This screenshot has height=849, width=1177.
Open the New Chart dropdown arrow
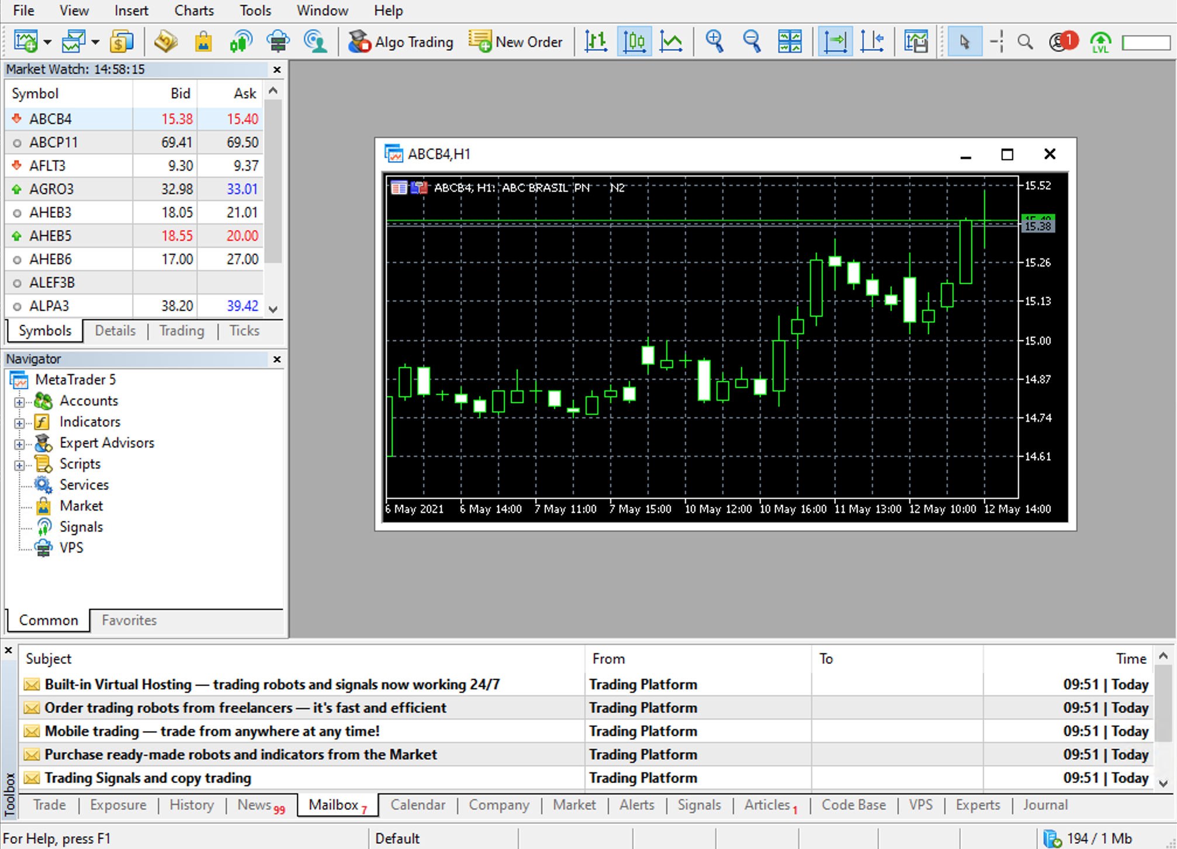click(x=47, y=42)
